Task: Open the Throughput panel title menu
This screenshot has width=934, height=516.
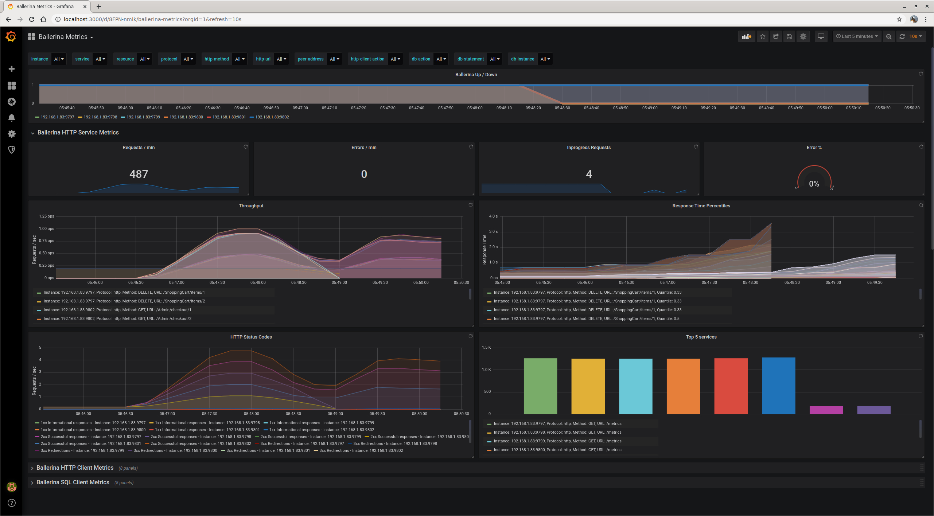Action: point(251,206)
